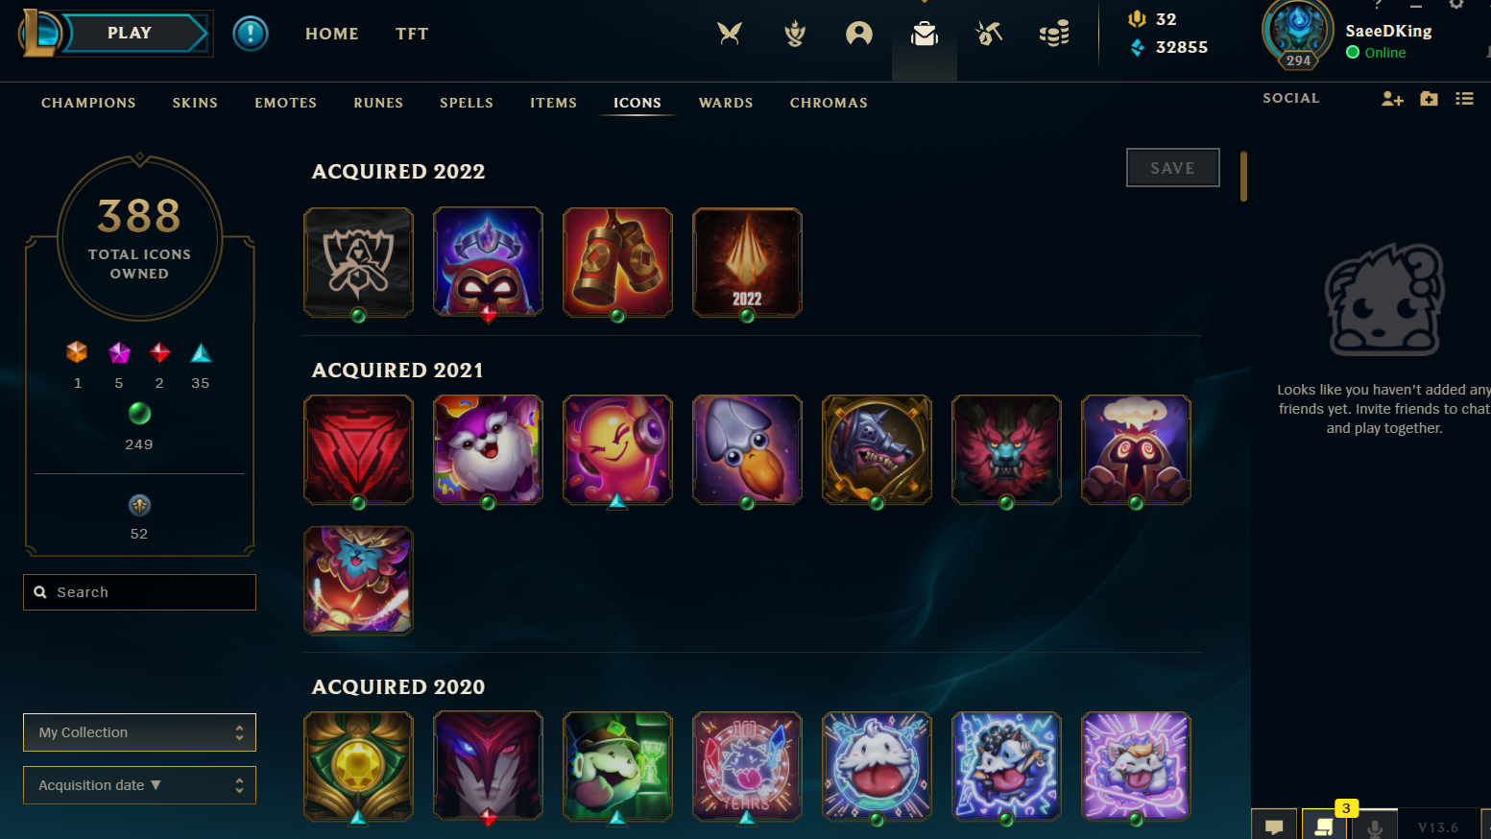Open the My Collection dropdown
This screenshot has height=839, width=1491.
139,732
